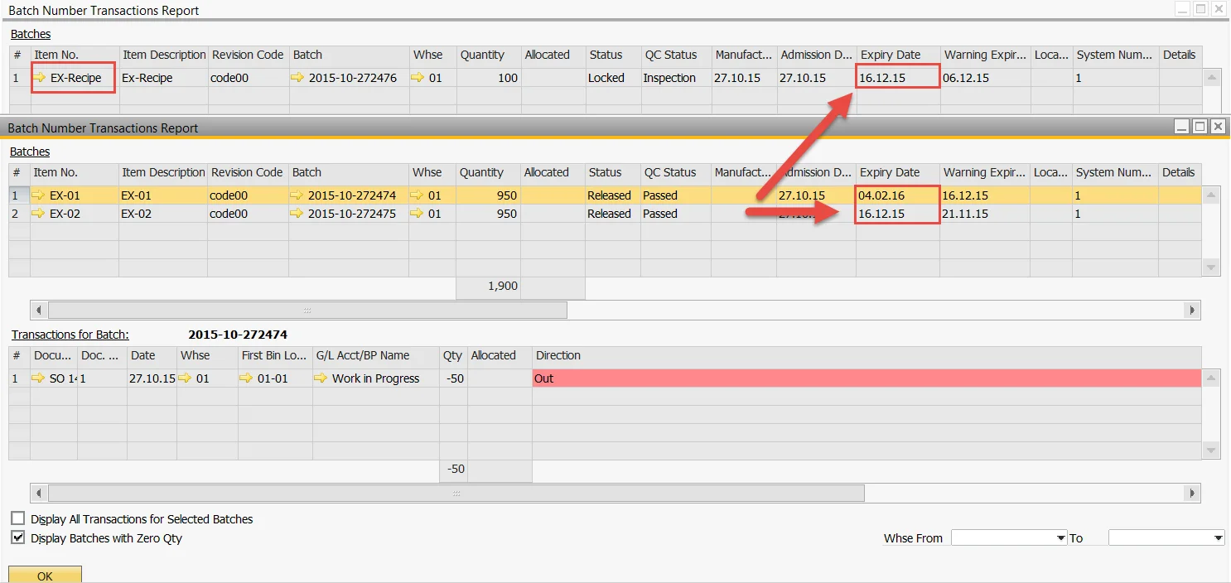Select row 2 number cell for EX-02
The height and width of the screenshot is (583, 1231).
[x=19, y=214]
